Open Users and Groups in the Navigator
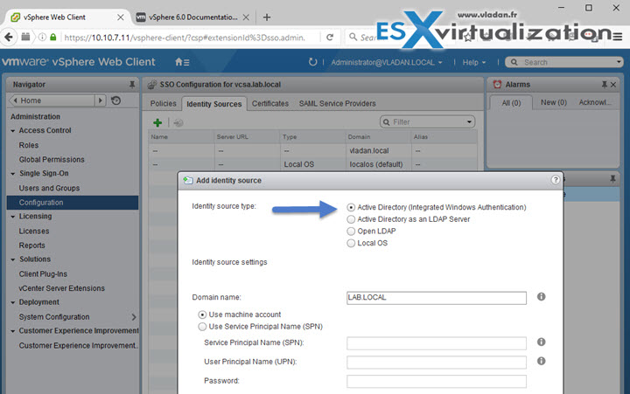This screenshot has width=630, height=394. point(49,188)
